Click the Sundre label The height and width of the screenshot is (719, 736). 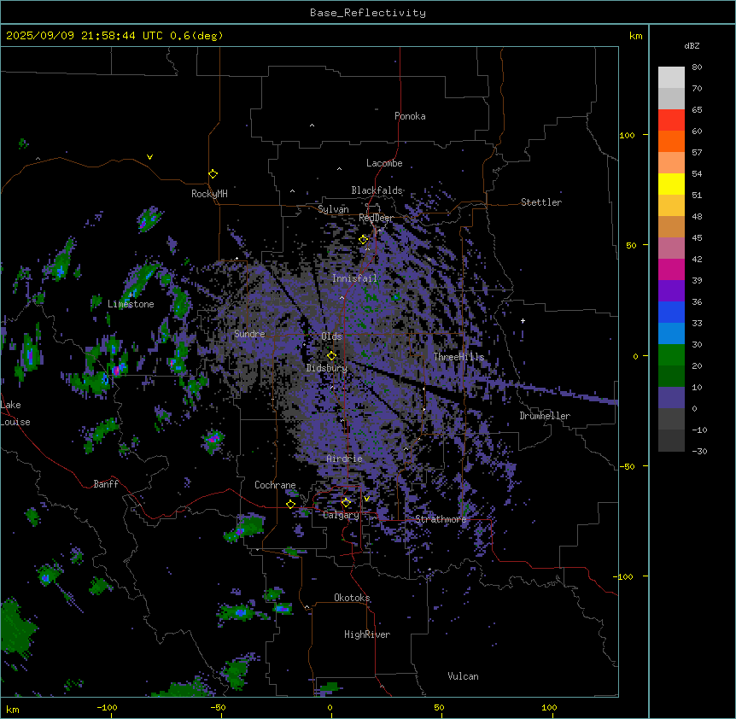pos(249,334)
